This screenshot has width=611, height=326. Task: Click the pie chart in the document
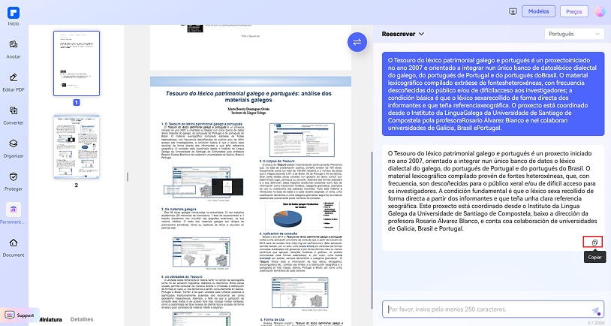287,218
